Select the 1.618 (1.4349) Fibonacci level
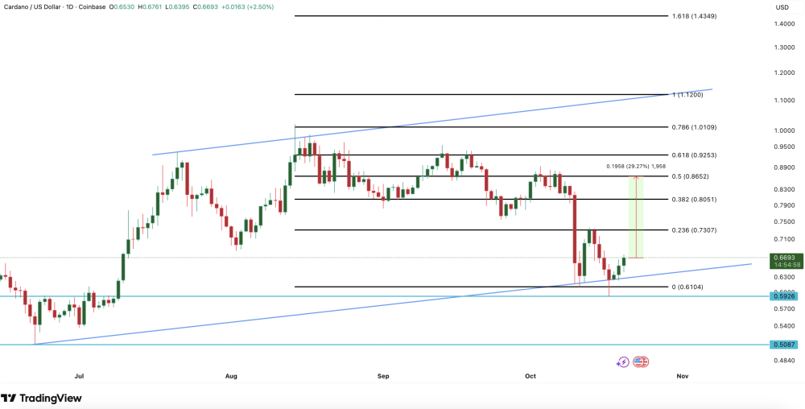805x409 pixels. (x=694, y=16)
